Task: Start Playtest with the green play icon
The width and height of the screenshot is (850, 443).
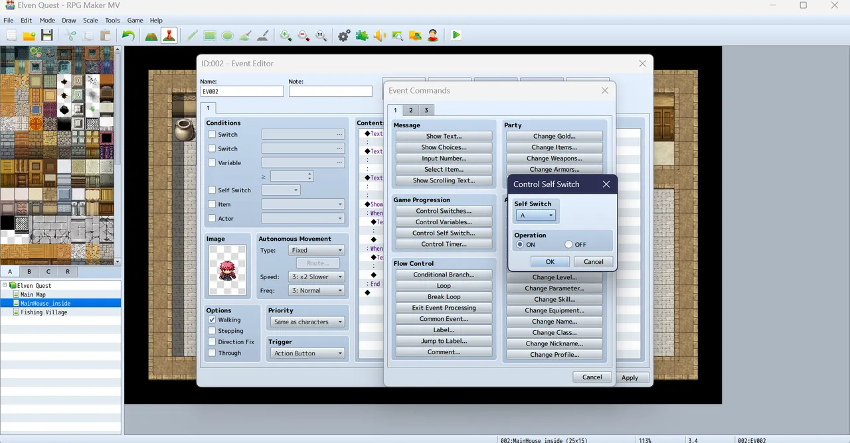Action: tap(456, 36)
